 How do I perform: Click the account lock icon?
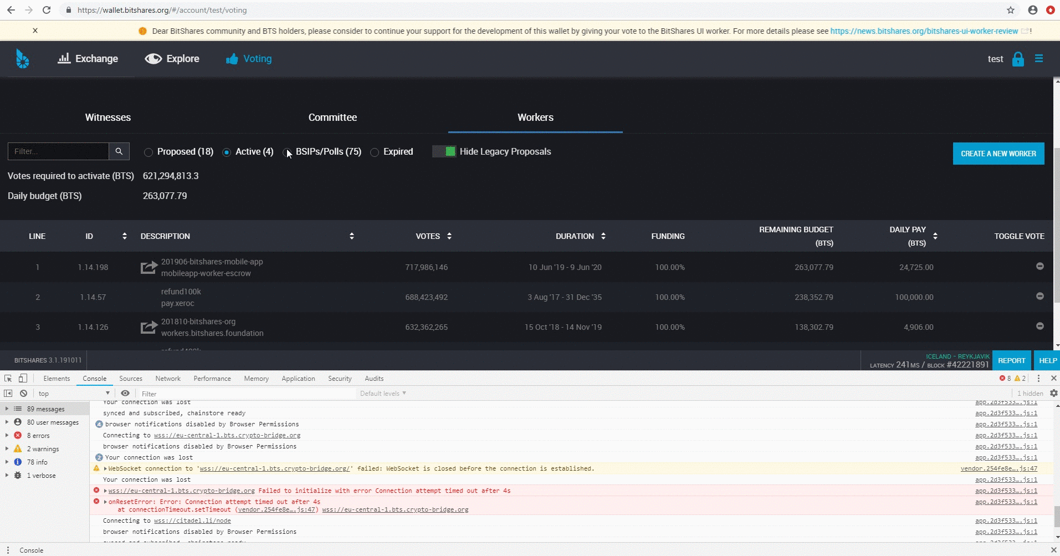1018,59
